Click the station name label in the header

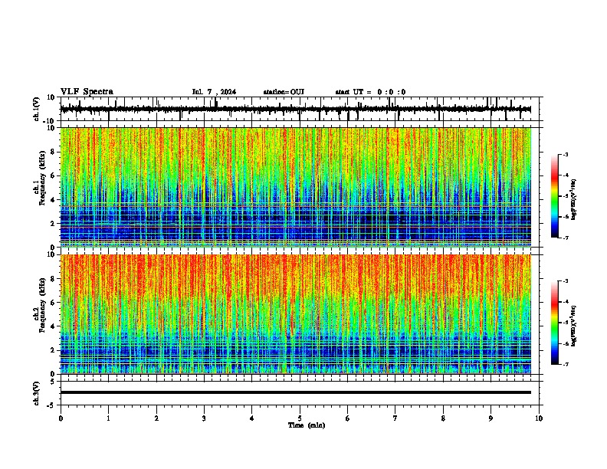coord(284,92)
